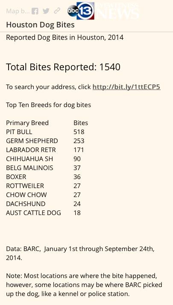Click the abc13 station logo
Screen dimensions: 173x305
(81, 11)
